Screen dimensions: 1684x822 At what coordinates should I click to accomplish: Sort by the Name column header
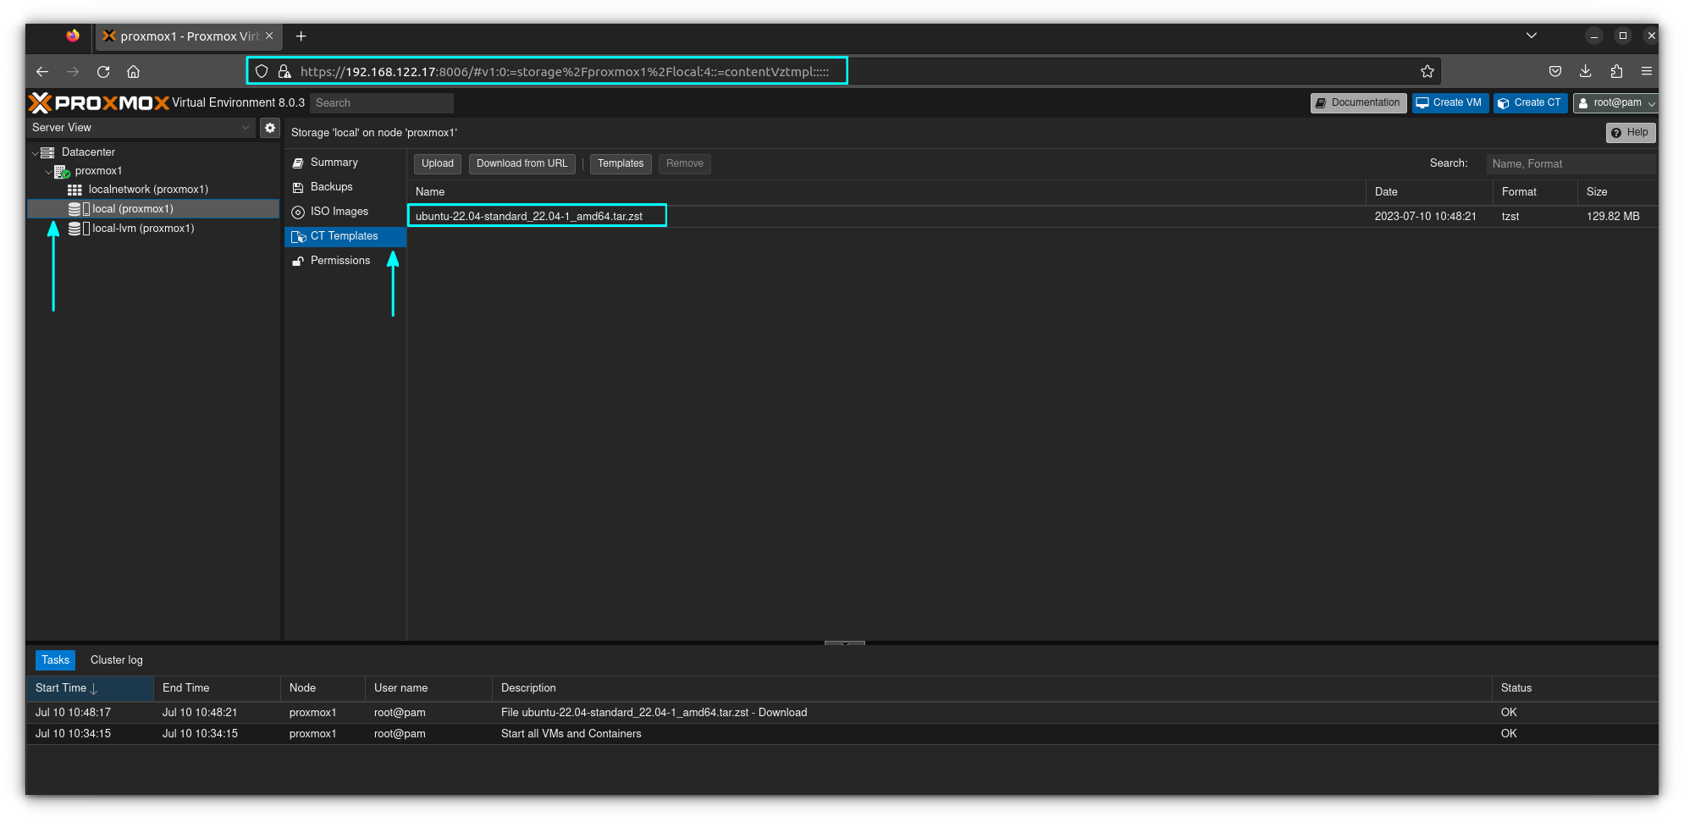pos(886,192)
